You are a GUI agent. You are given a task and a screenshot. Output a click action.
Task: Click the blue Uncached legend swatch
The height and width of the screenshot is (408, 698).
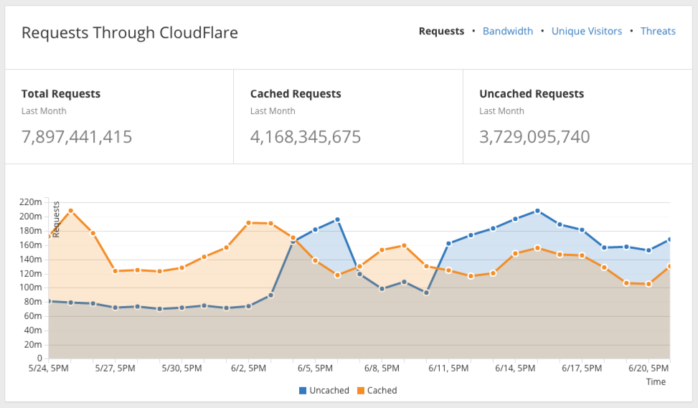click(303, 391)
